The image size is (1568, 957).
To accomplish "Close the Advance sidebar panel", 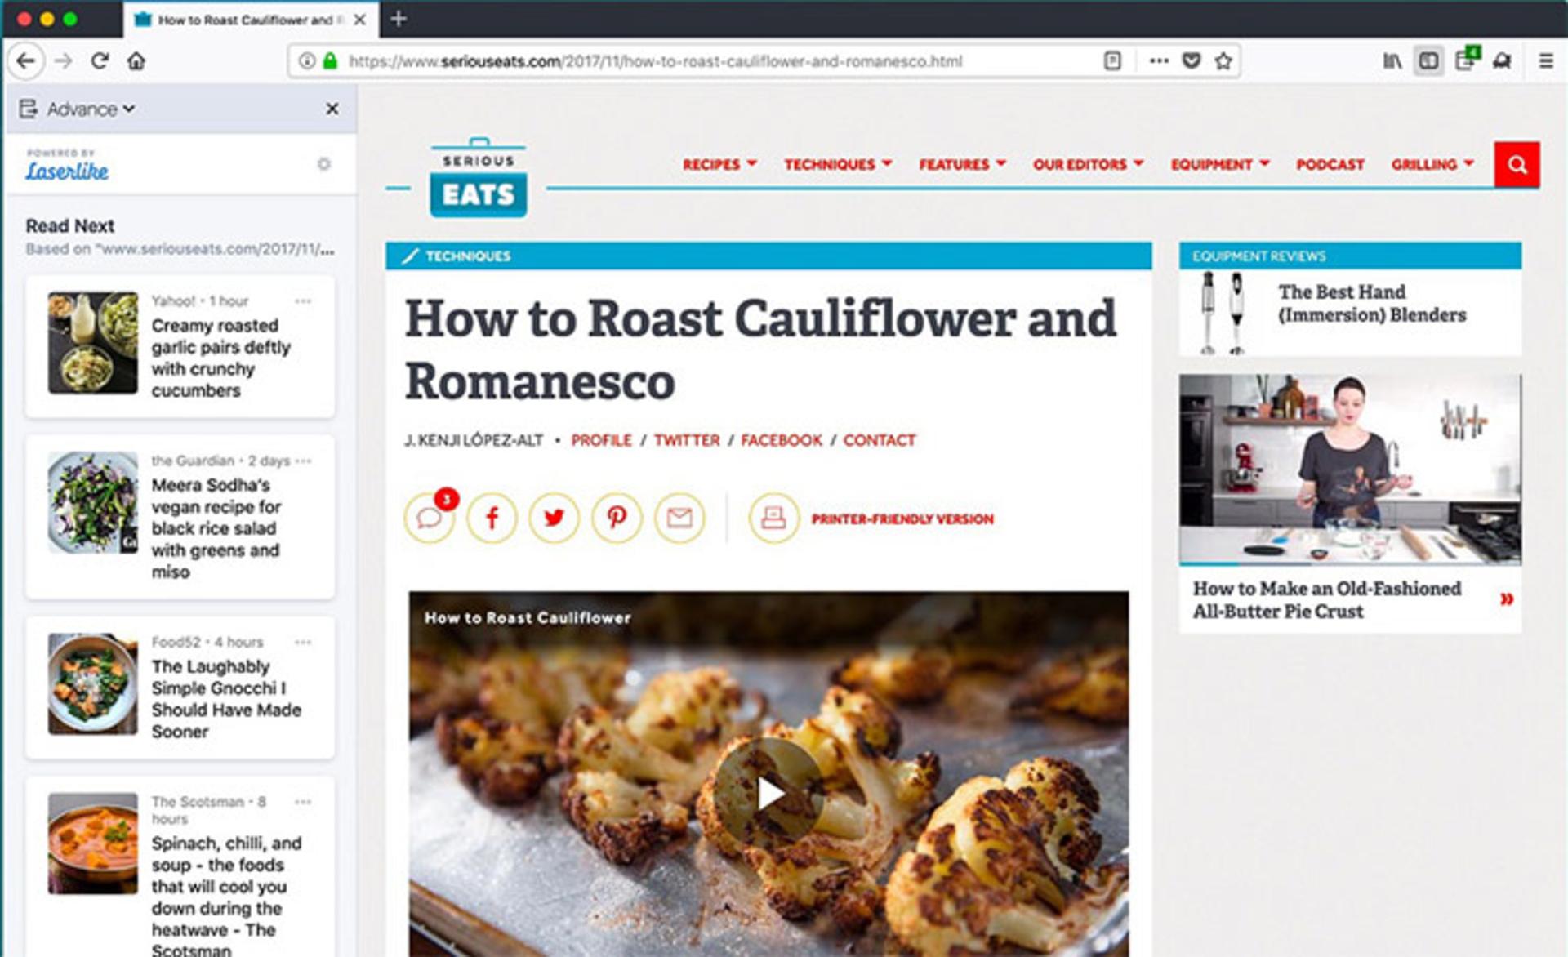I will pos(332,109).
